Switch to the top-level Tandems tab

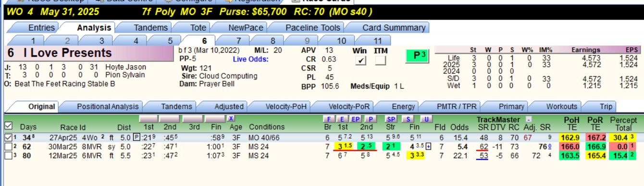pyautogui.click(x=150, y=27)
